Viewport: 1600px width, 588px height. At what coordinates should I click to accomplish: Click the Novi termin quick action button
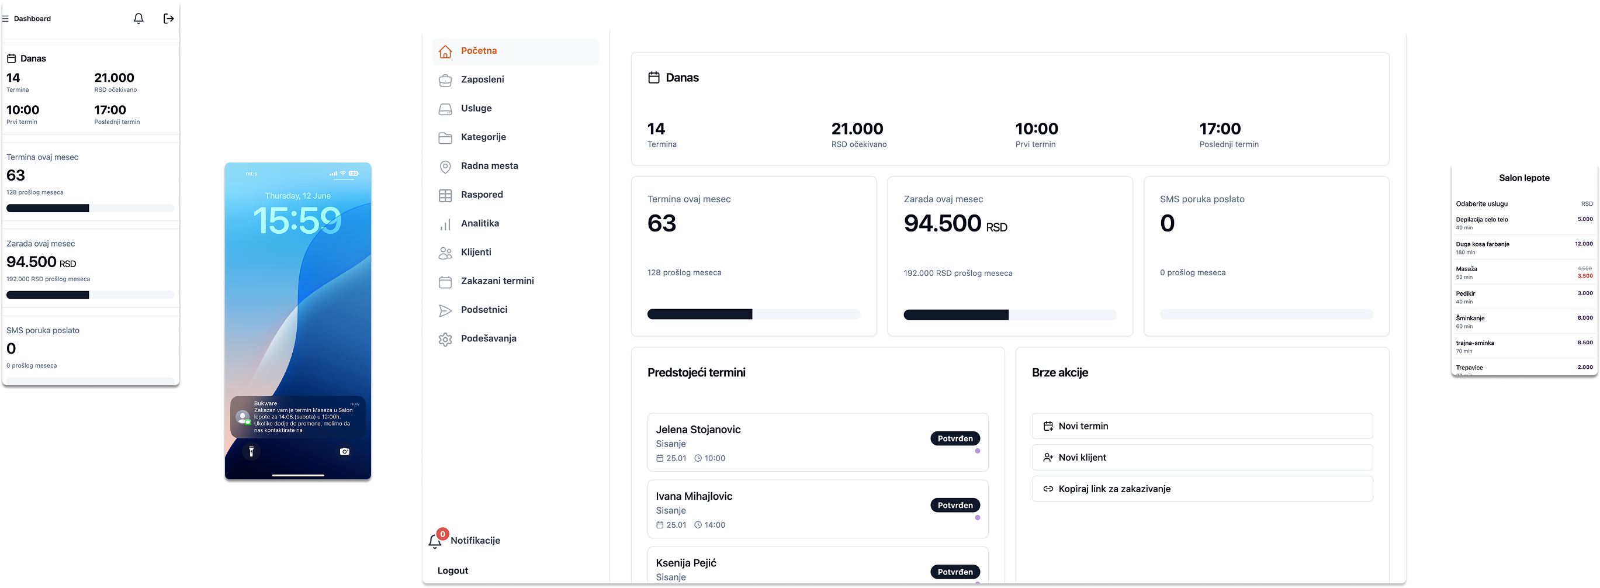pos(1202,427)
